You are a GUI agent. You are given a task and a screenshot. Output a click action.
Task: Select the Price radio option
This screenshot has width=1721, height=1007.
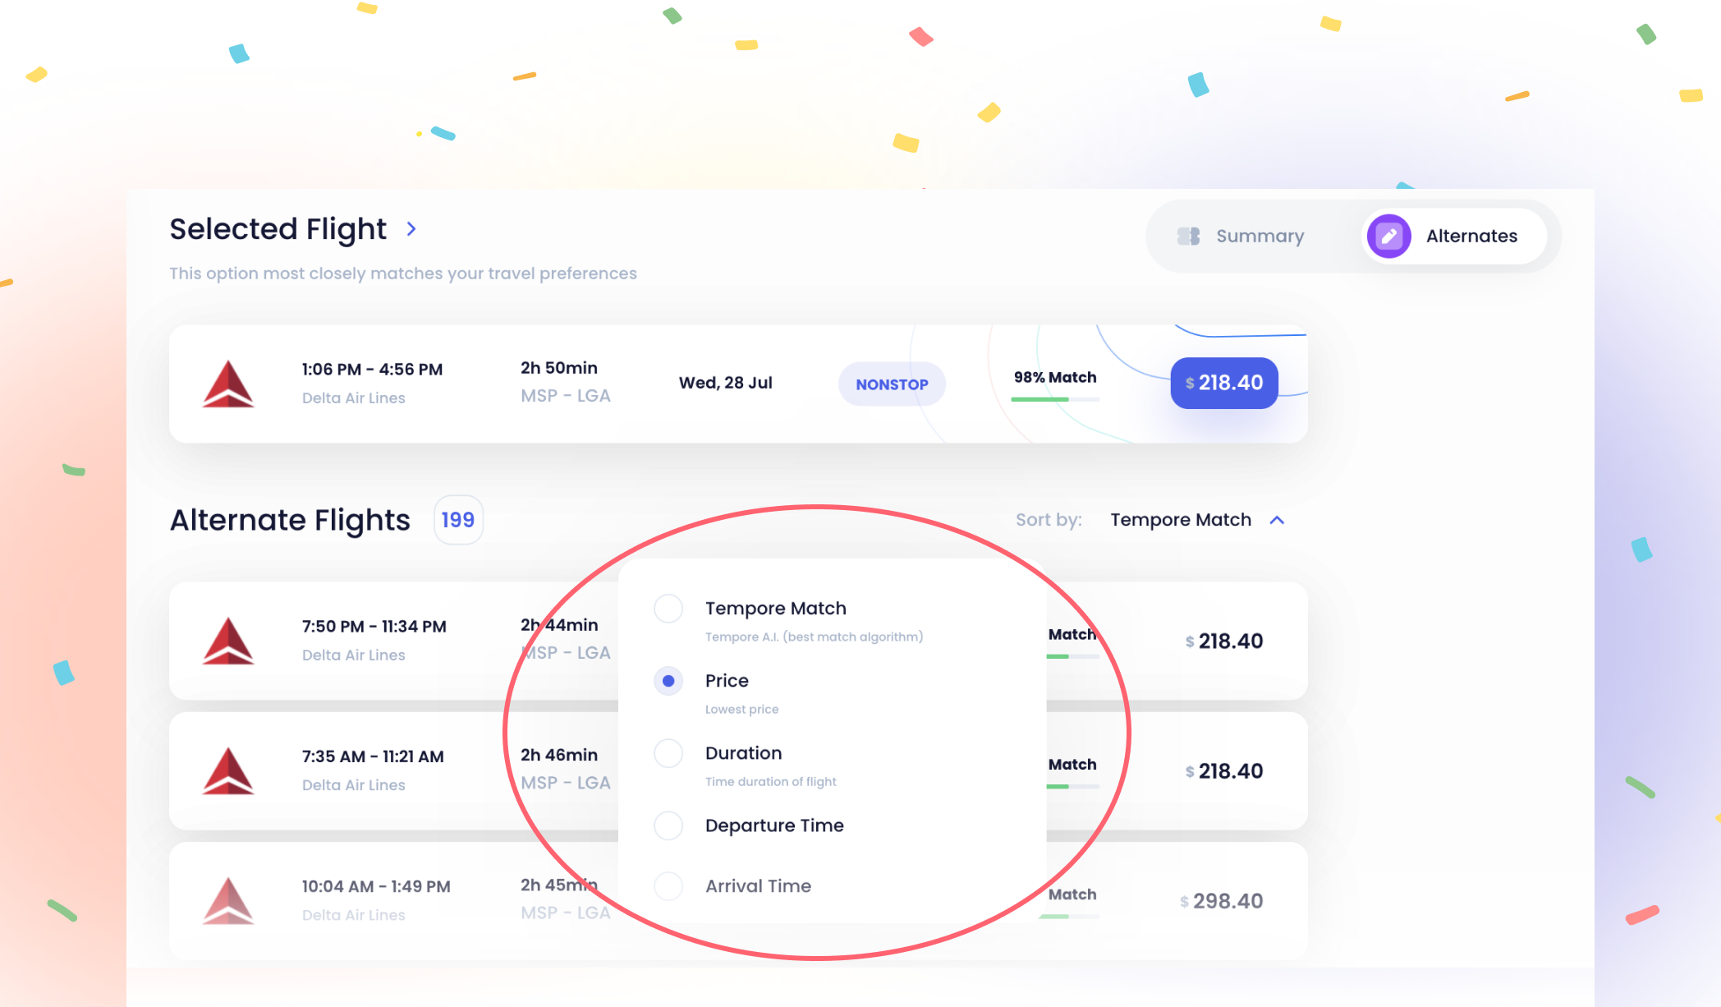pyautogui.click(x=668, y=681)
